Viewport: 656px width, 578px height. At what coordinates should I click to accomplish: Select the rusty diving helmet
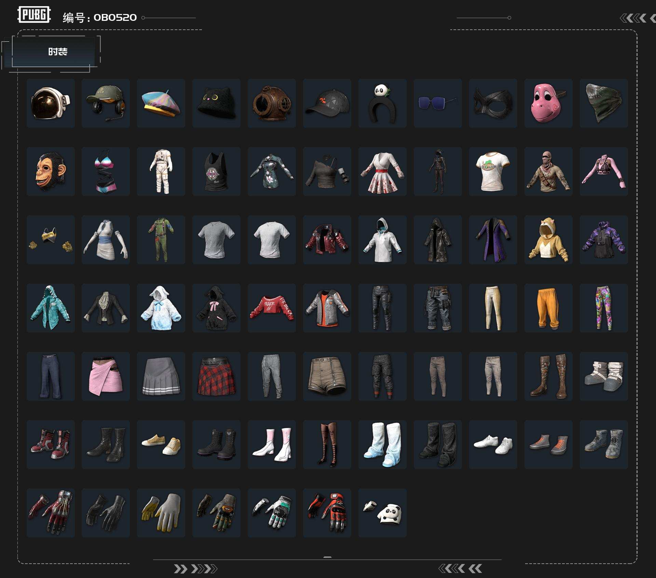pyautogui.click(x=272, y=103)
